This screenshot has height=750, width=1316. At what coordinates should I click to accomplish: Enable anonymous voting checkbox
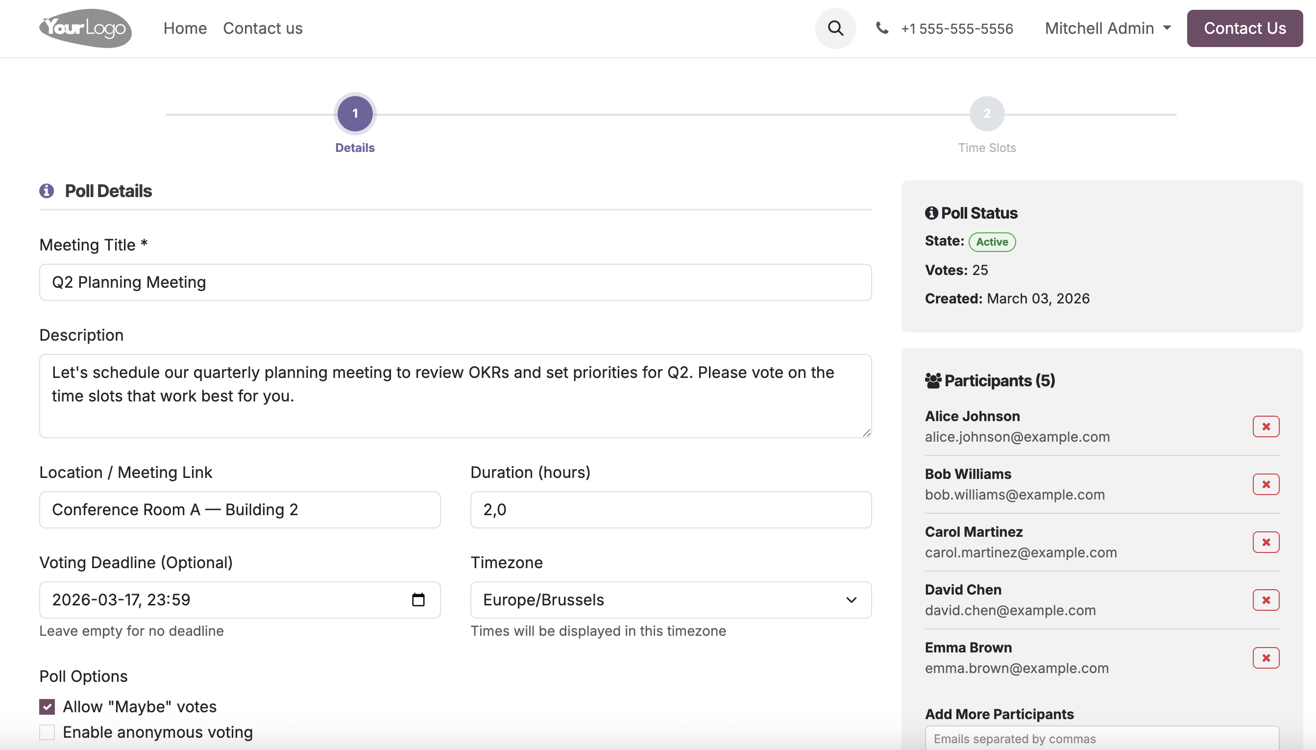coord(47,732)
